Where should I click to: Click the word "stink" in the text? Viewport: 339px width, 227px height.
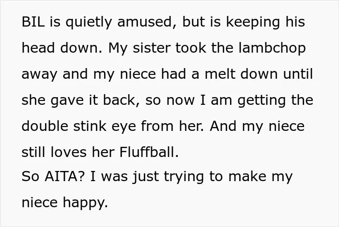pos(90,126)
